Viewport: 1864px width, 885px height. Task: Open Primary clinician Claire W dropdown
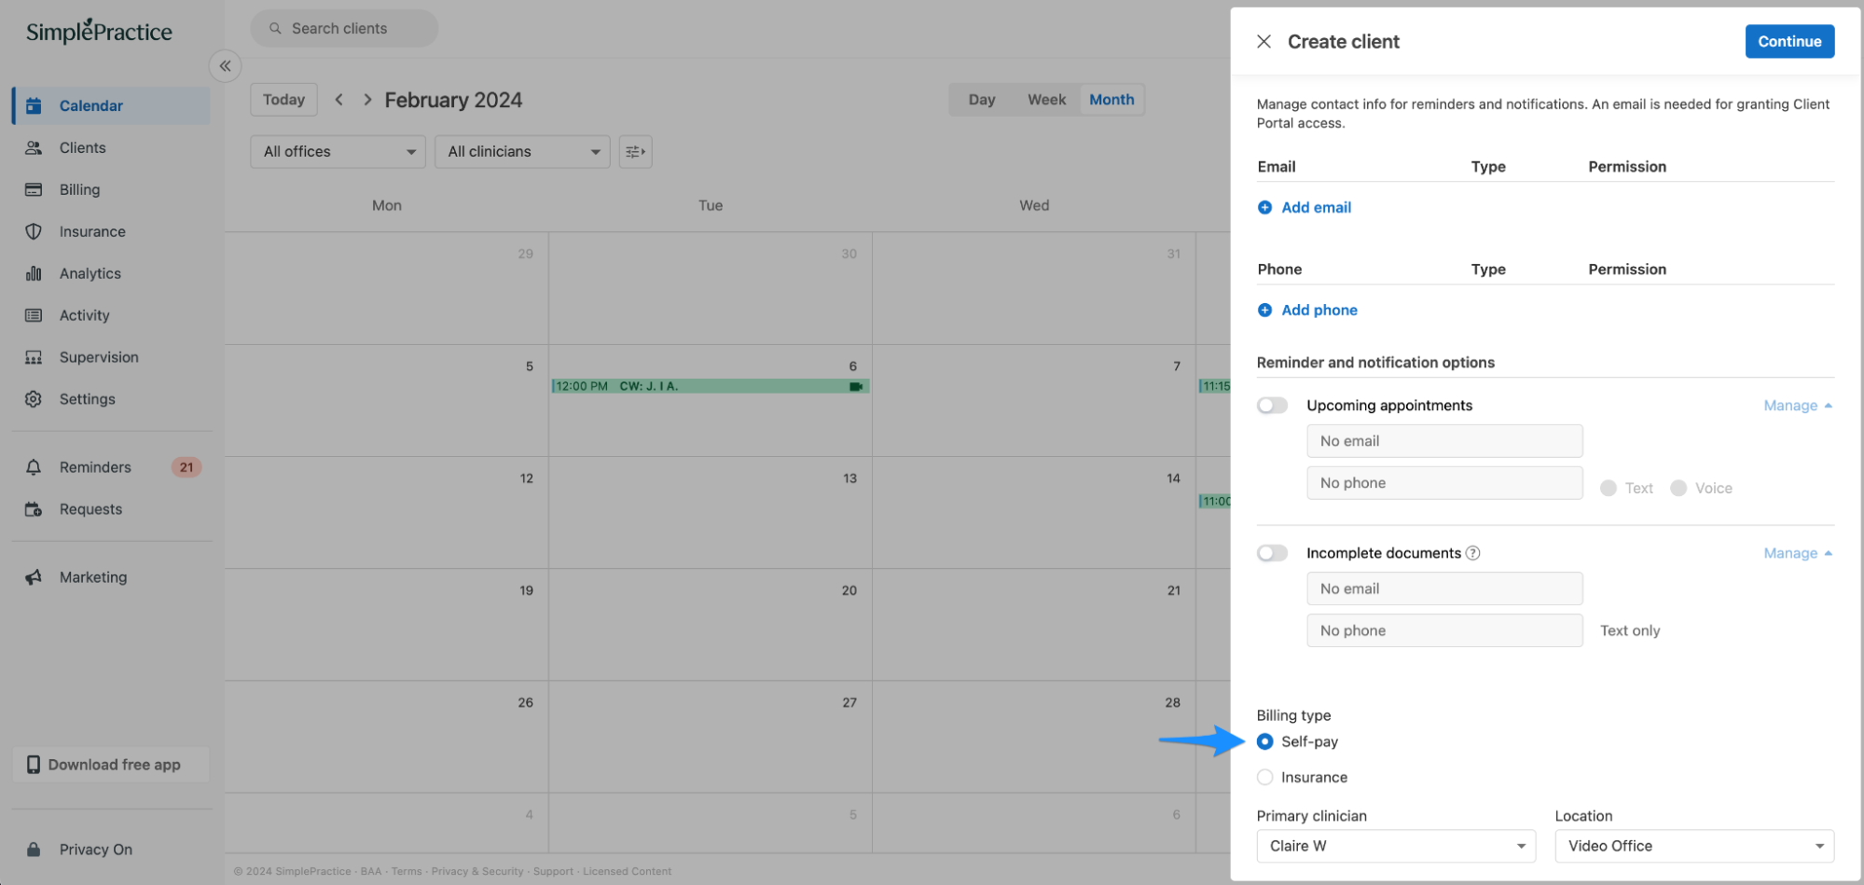[1396, 846]
